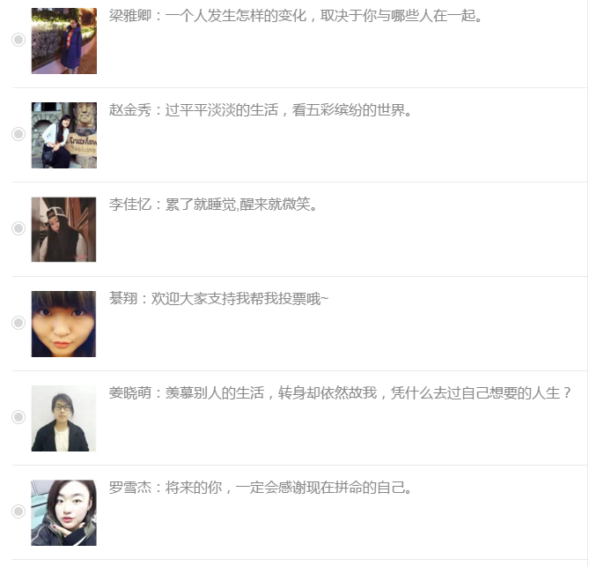The image size is (589, 567).
Task: Click the name 梁雅卿
Action: click(x=130, y=16)
